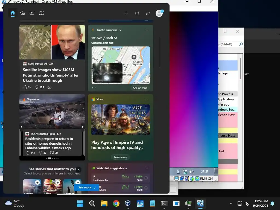Open Notepad icon on taskbar
Image resolution: width=280 pixels, height=210 pixels.
152,203
